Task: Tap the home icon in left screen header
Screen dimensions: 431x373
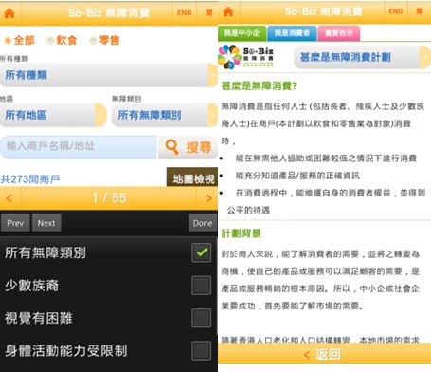Action: [9, 13]
